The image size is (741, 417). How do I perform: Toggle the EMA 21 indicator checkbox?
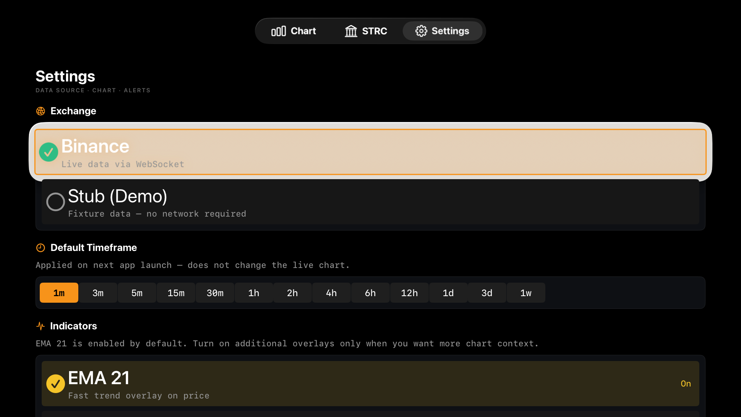pyautogui.click(x=56, y=384)
